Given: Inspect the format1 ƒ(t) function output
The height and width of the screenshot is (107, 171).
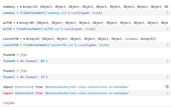Looking at the screenshot, I should 23,71.
